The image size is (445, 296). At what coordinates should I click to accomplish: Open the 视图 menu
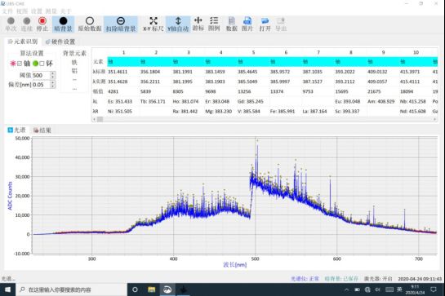[22, 11]
